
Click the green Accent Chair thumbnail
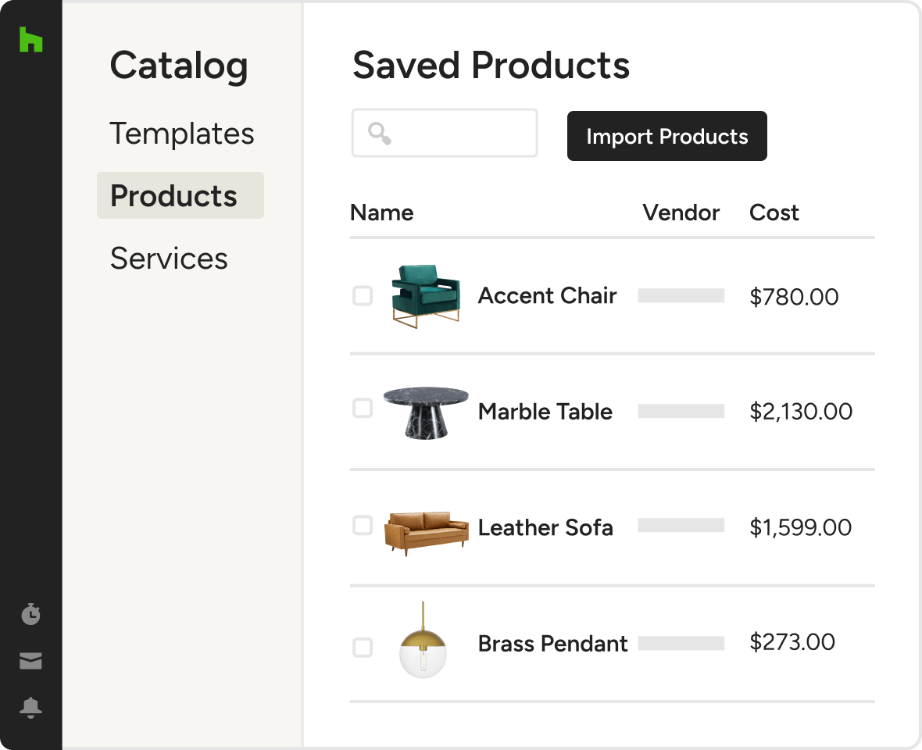click(x=426, y=295)
